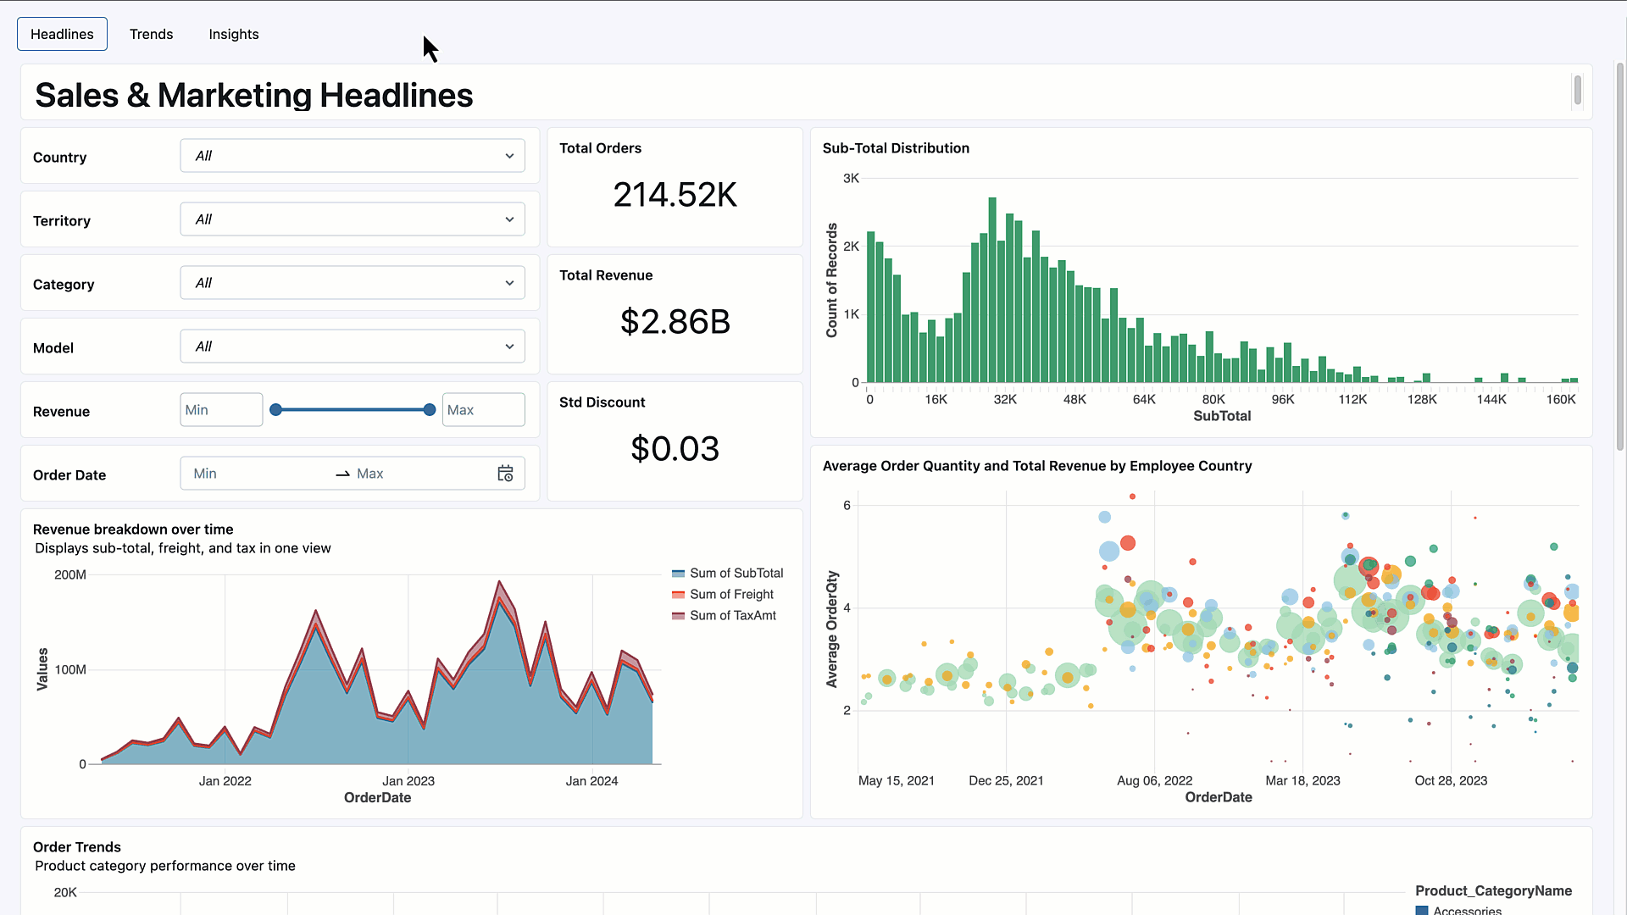Switch to the Trends tab
The height and width of the screenshot is (915, 1627).
pos(151,34)
